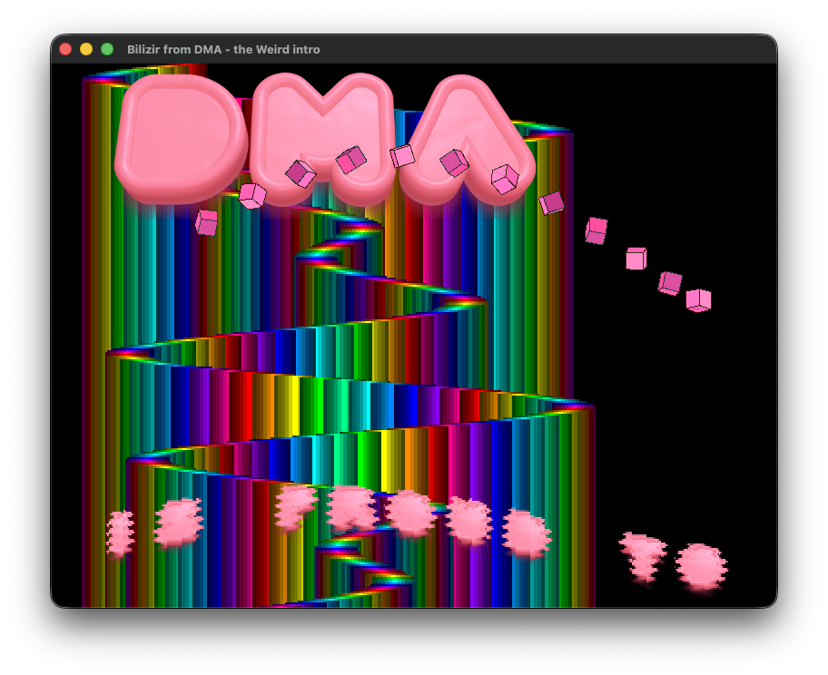This screenshot has width=828, height=675.
Task: Minimize the window with the yellow button
Action: (86, 49)
